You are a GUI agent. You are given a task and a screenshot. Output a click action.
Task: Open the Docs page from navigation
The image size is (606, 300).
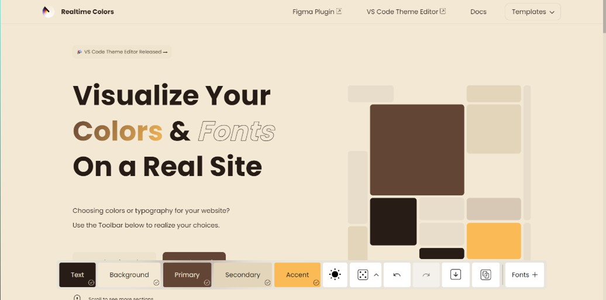coord(478,12)
